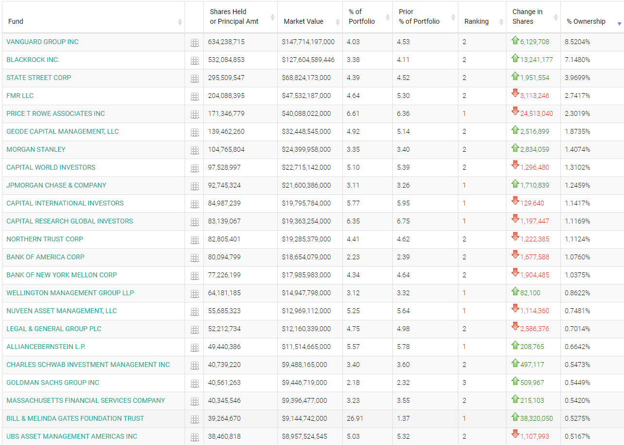Open grid icon in BlackRock Inc. row
Viewport: 624px width, 445px height.
click(195, 61)
